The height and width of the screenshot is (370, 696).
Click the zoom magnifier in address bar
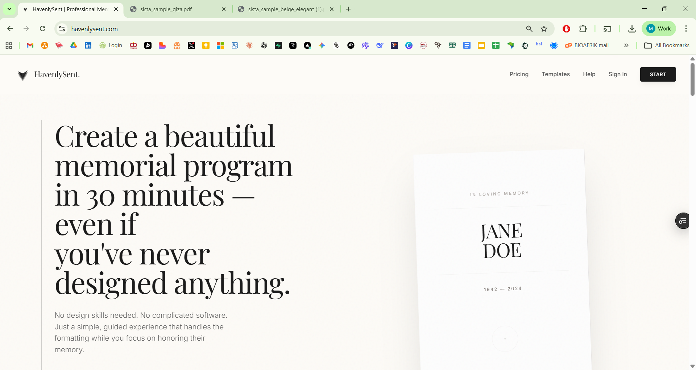click(x=529, y=29)
